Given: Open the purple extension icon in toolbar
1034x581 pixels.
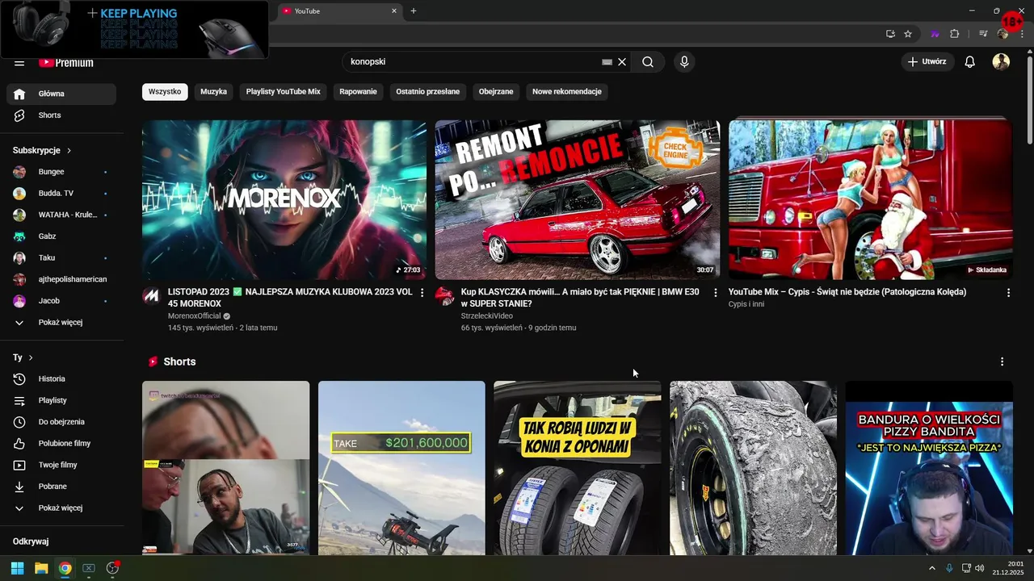Looking at the screenshot, I should (x=935, y=34).
